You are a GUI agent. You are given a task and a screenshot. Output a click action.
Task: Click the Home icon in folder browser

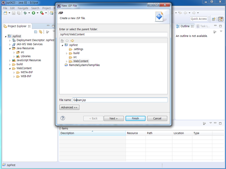click(62, 41)
